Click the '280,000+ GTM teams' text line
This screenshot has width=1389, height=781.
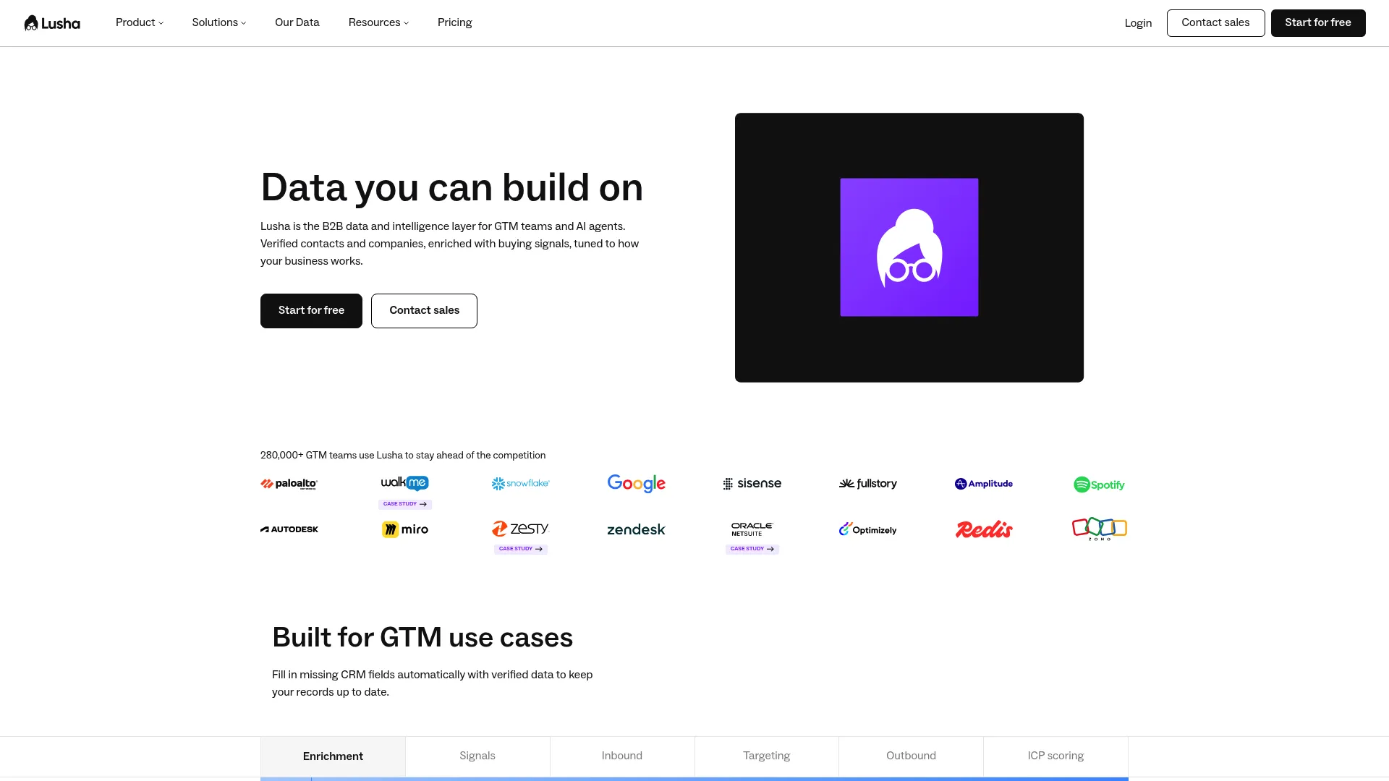point(403,456)
